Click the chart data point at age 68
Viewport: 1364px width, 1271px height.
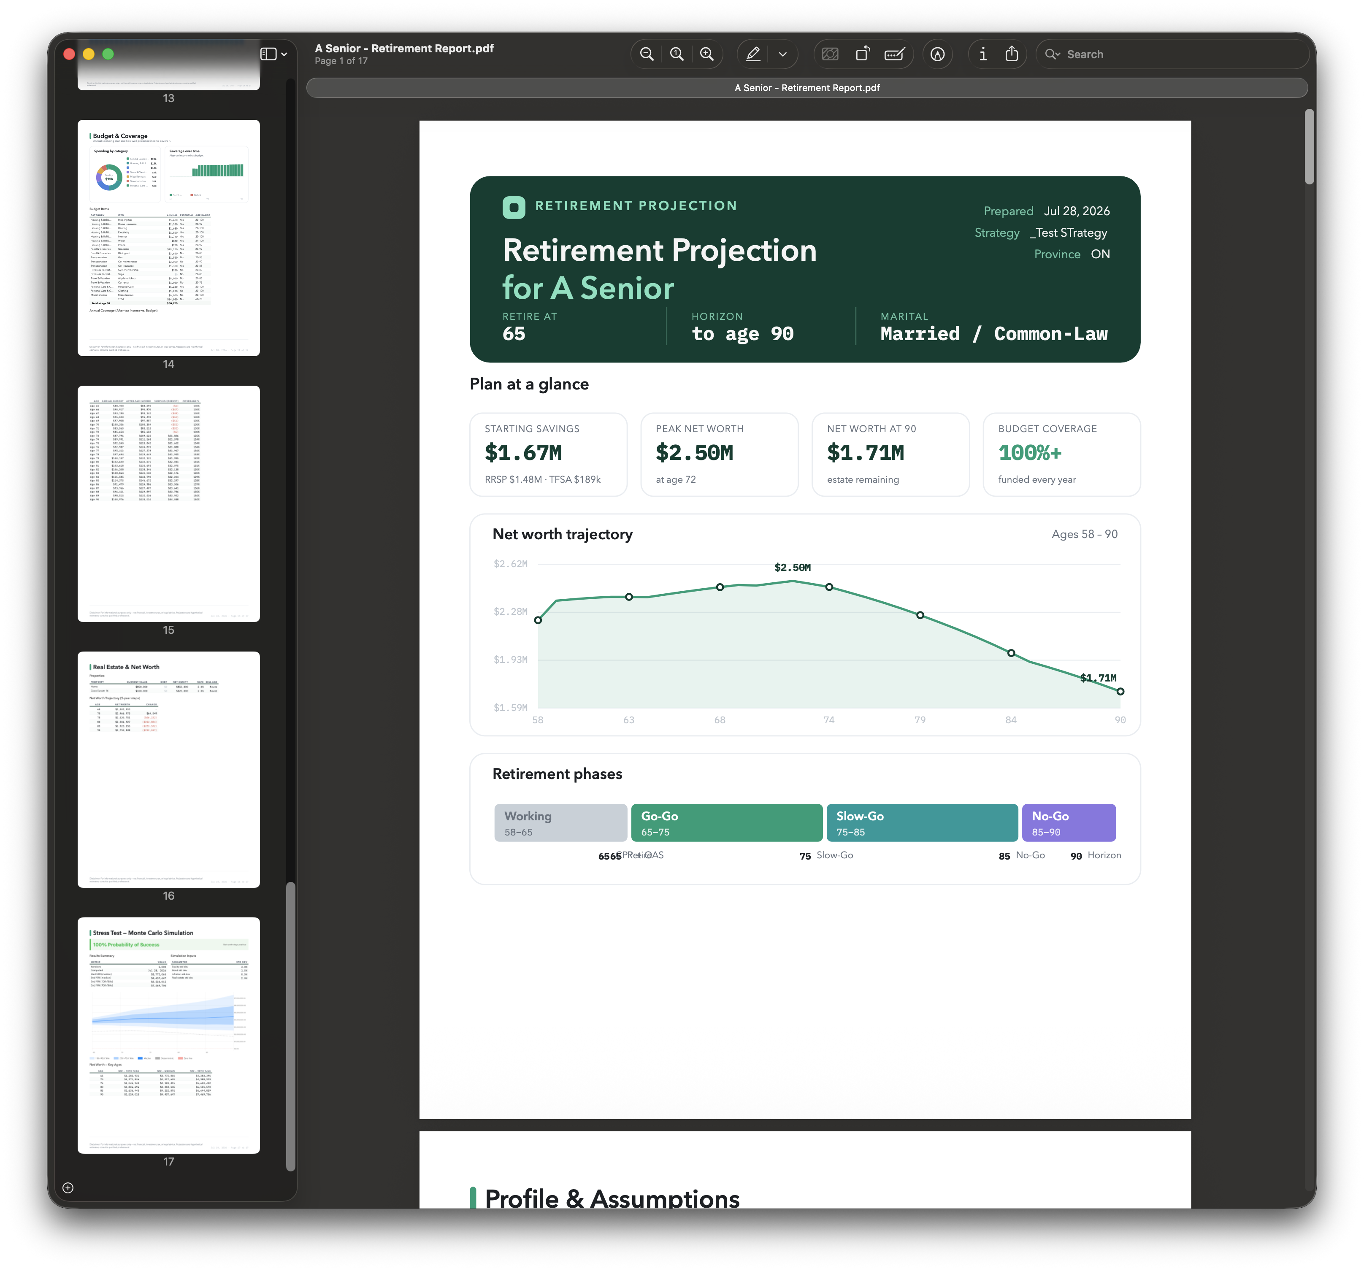coord(720,587)
